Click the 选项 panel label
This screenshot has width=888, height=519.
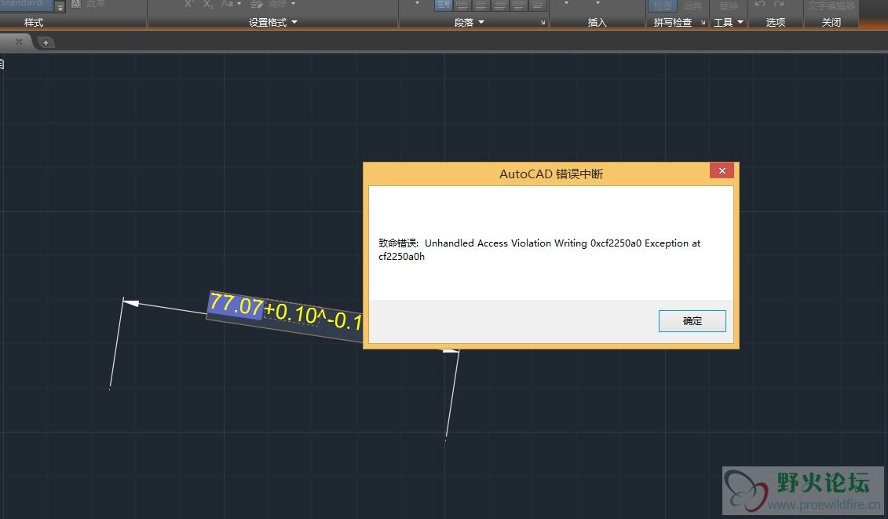point(775,22)
